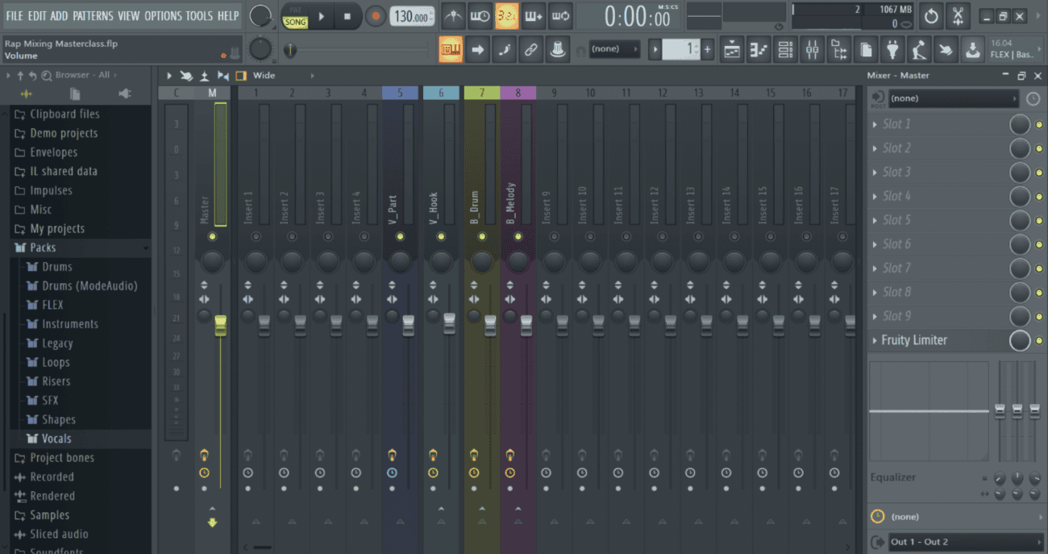Click the download save-arrow toolbar icon
Screen dimensions: 1048x554
coord(973,49)
